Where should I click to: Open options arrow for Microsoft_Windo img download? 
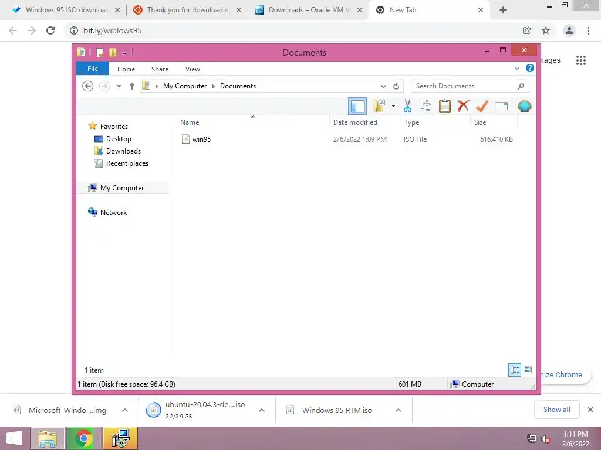click(x=125, y=410)
